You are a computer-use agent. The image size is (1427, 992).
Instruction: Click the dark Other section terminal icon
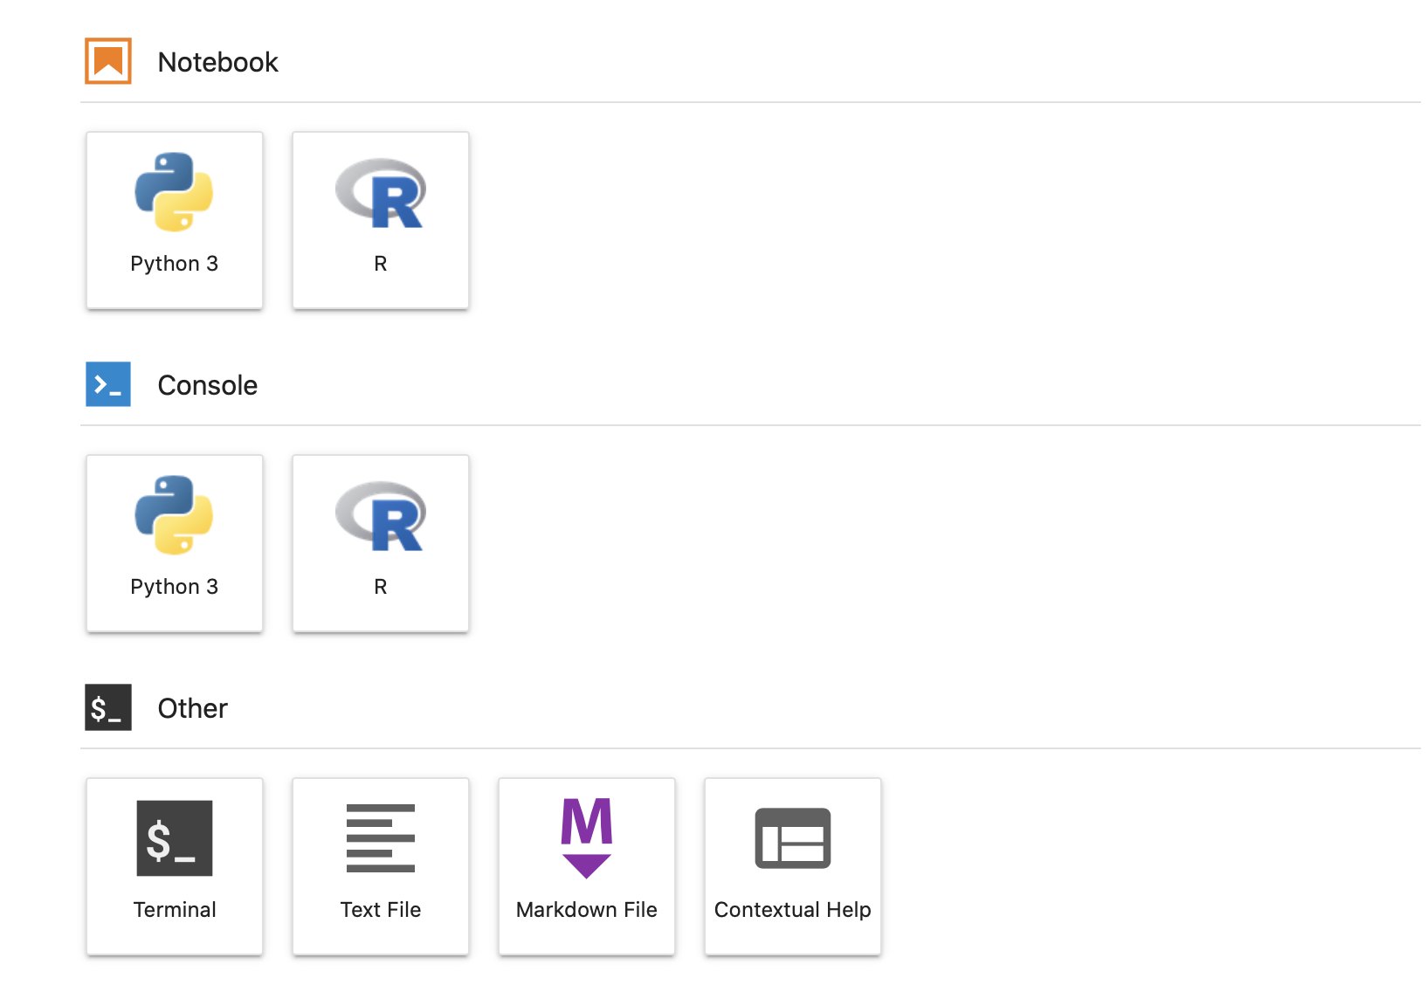pos(107,707)
